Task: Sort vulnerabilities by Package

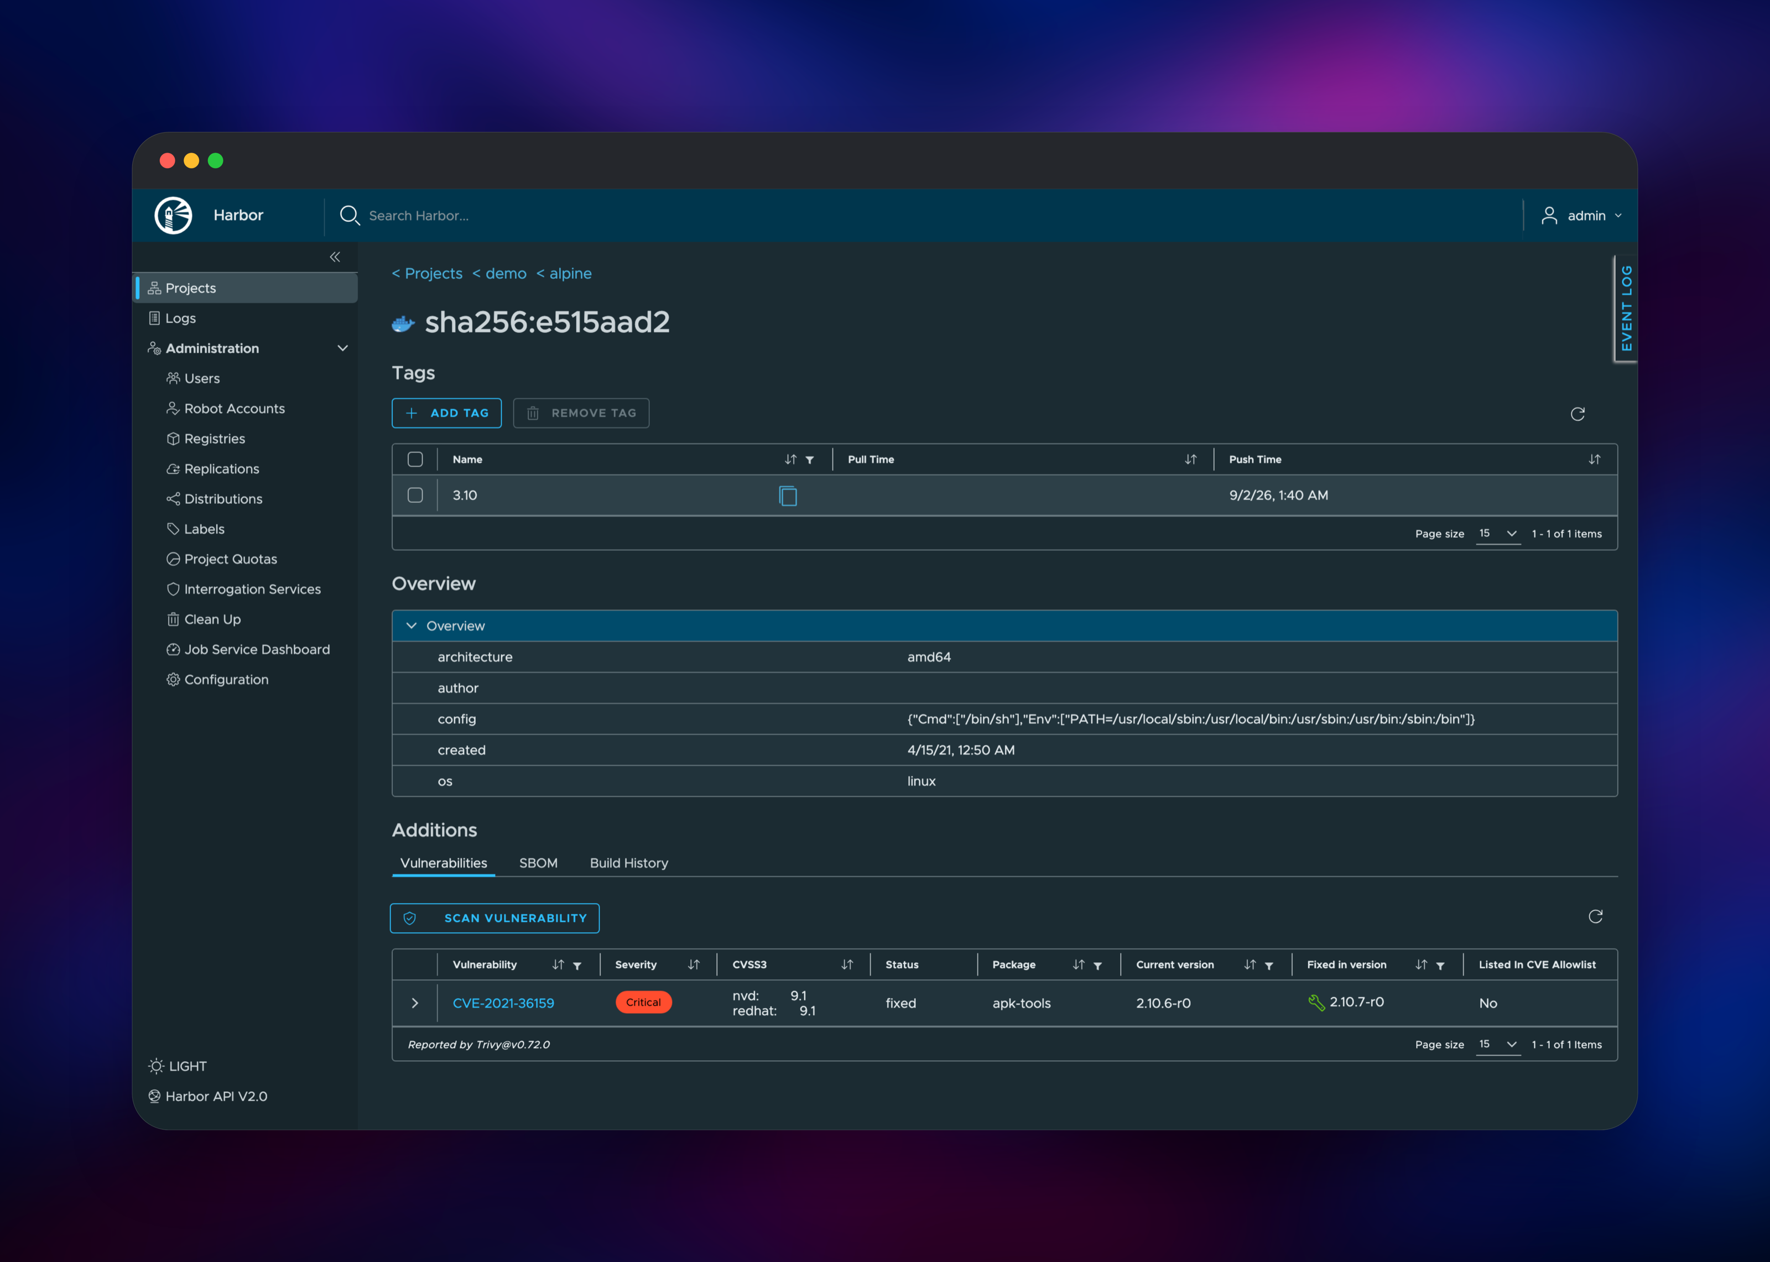Action: 1079,965
